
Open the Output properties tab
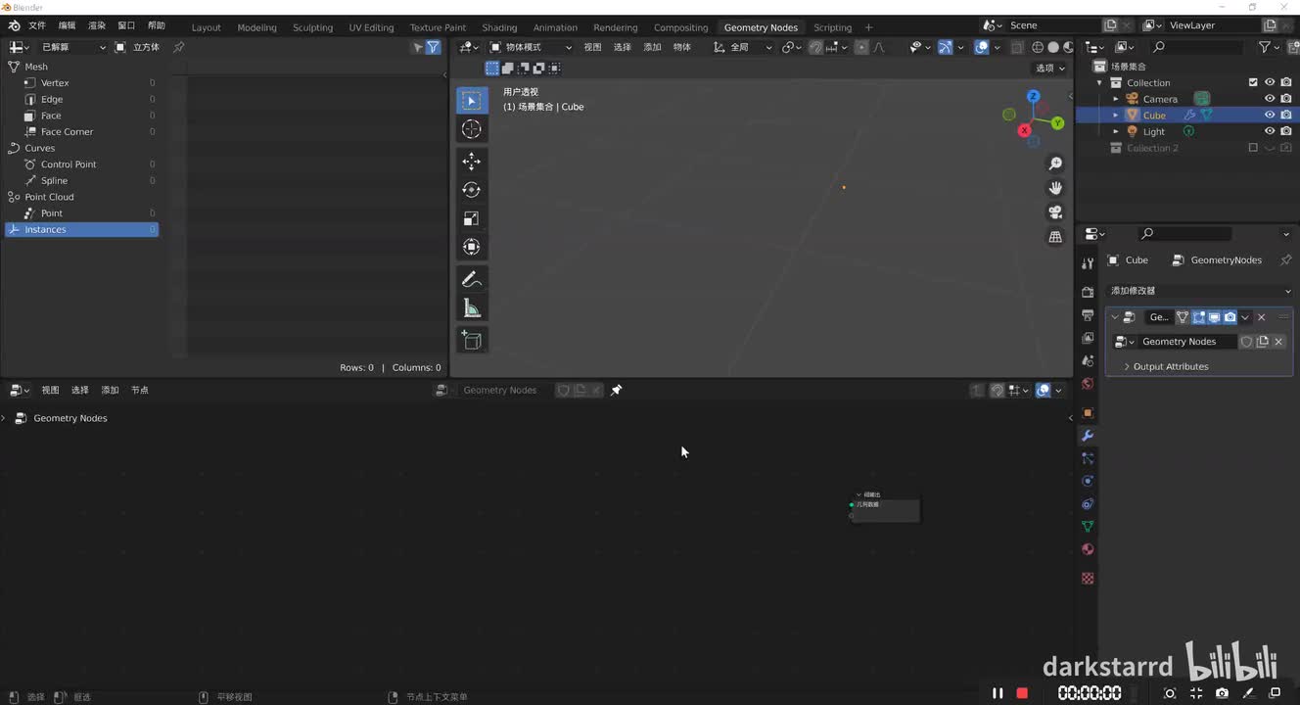click(1088, 315)
